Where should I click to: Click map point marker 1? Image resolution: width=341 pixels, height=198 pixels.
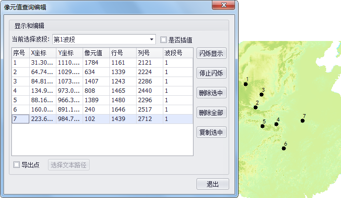coord(245,84)
